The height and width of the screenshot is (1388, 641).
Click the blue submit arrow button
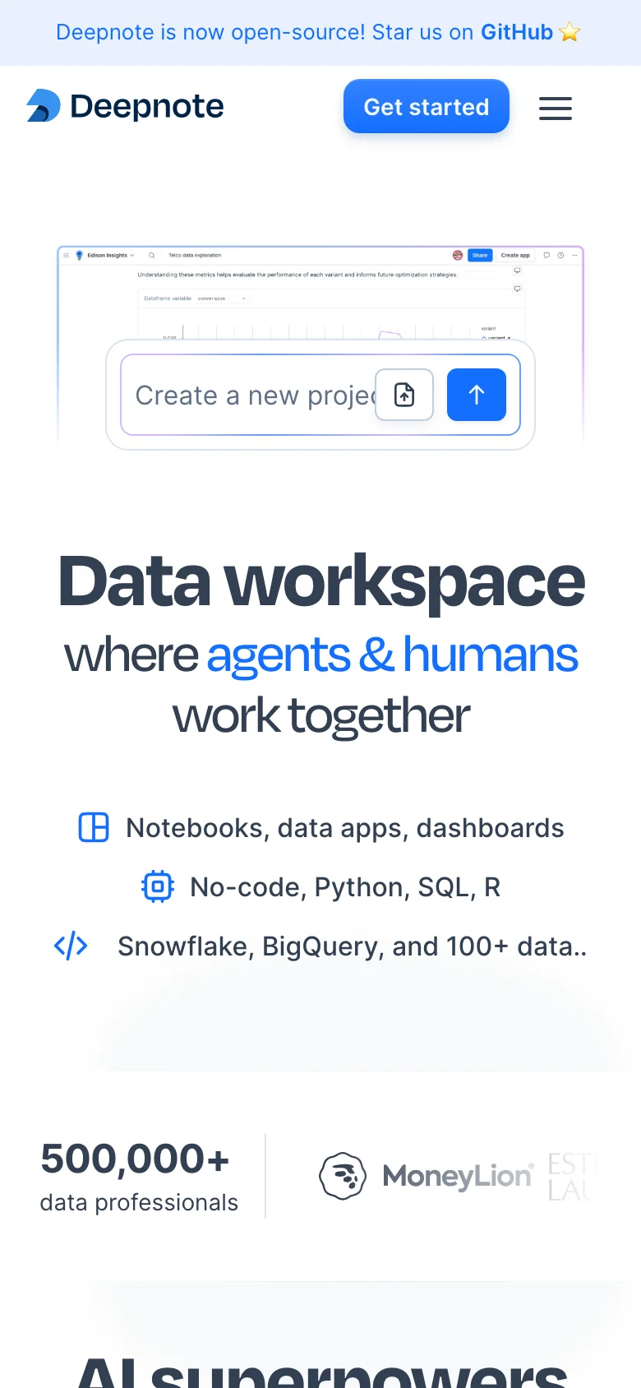coord(476,395)
